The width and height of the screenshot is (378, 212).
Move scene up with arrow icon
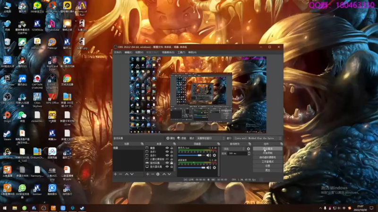127,174
